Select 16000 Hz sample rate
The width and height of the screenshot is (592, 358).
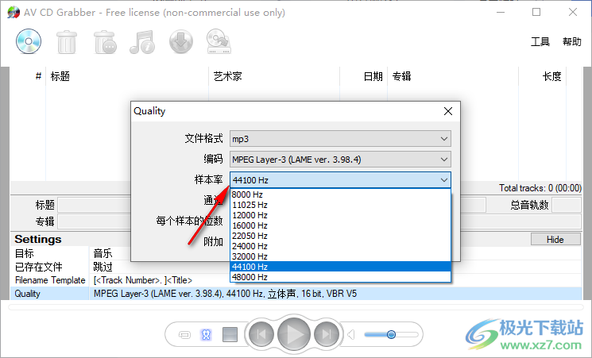pos(340,225)
